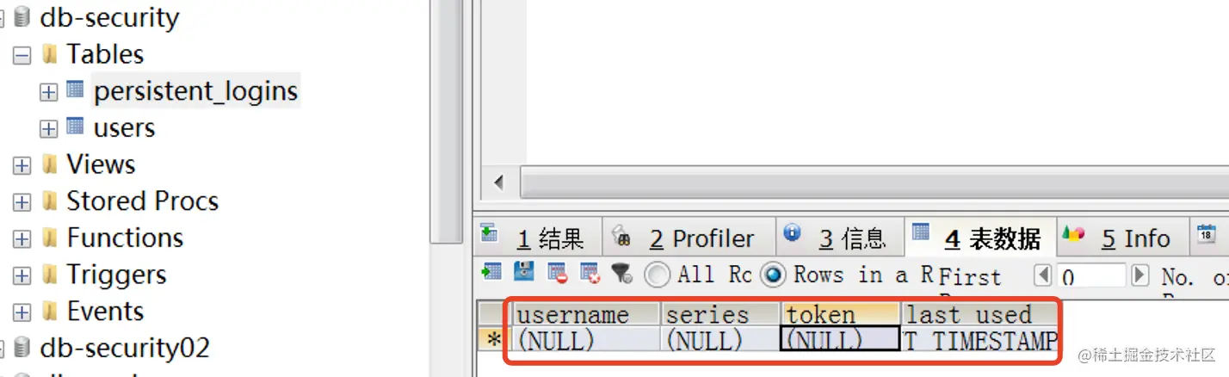Click the (NULL) cell under token
The image size is (1229, 377).
[x=841, y=340]
